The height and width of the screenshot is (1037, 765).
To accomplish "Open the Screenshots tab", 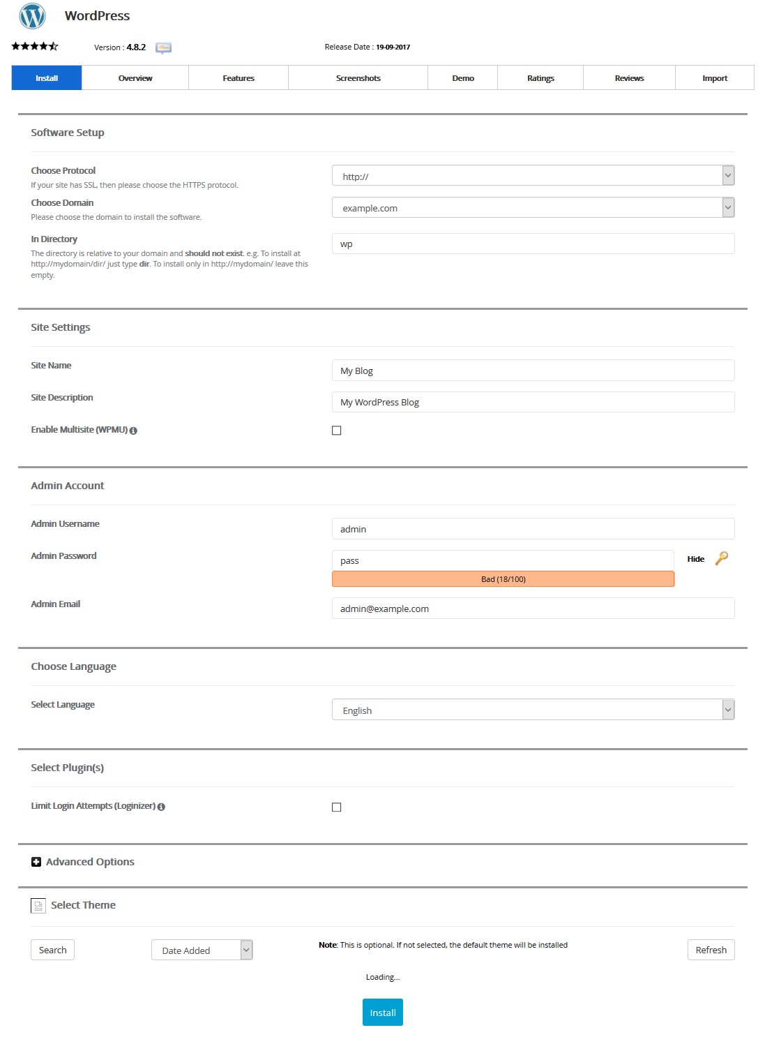I will coord(358,77).
